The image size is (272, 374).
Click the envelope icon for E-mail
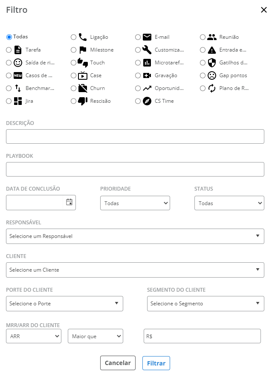pyautogui.click(x=147, y=37)
